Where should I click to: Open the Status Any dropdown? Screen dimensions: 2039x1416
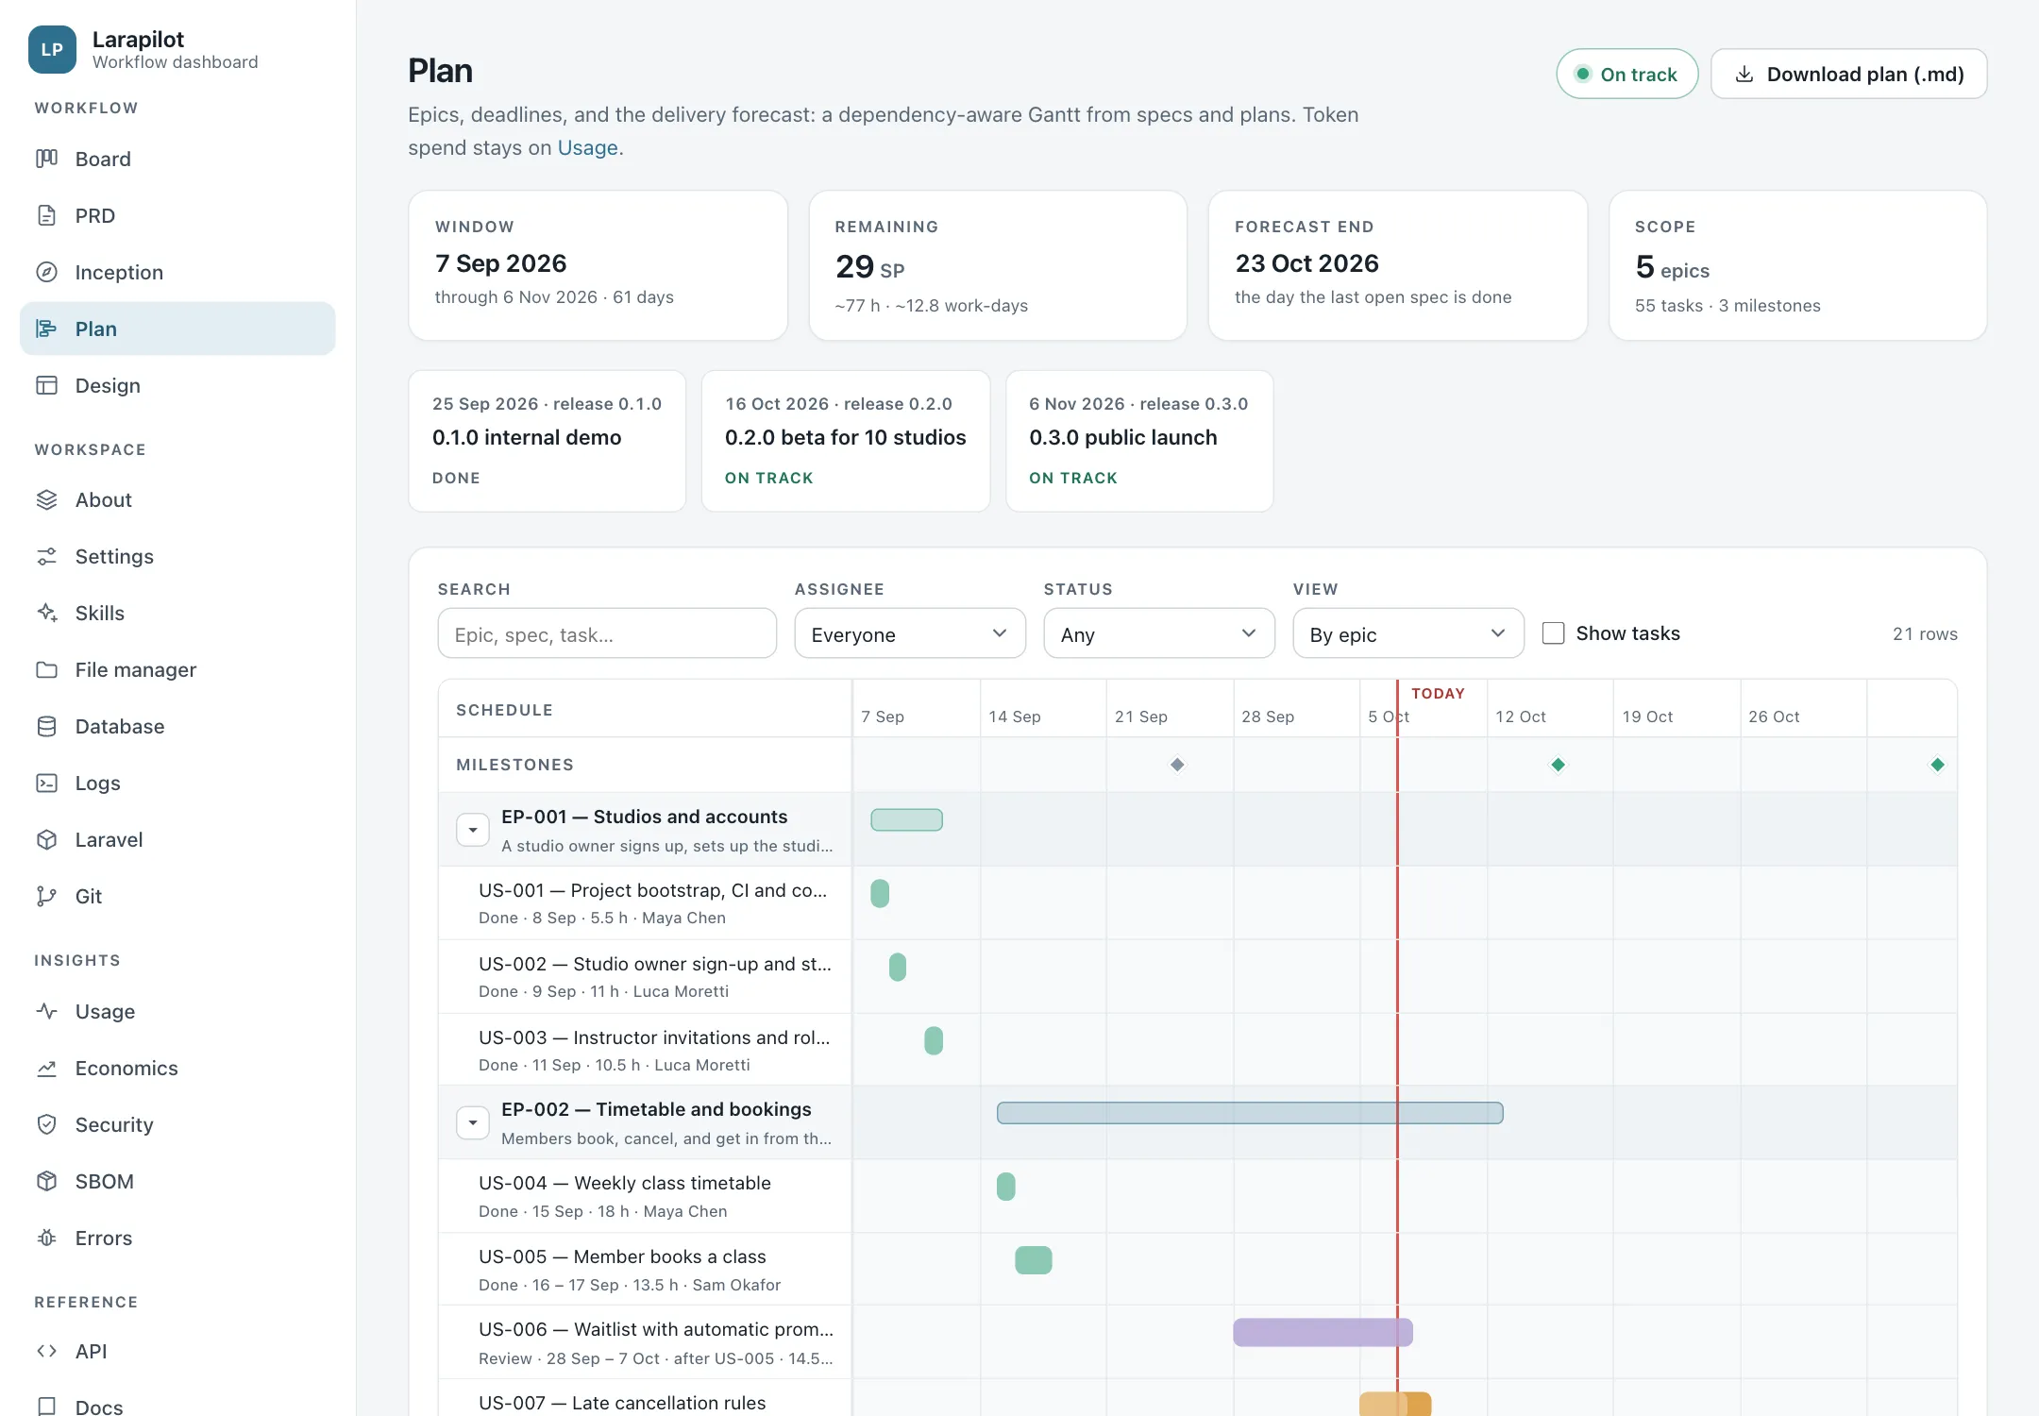pos(1158,633)
